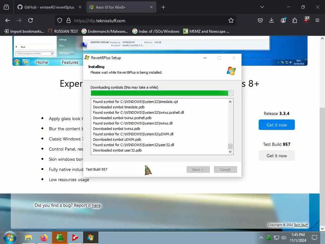Click the Windows Start orb
Screen dimensions: 325x244
pos(10,238)
